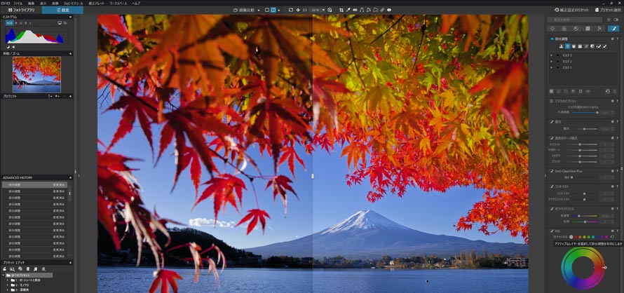Adjust the exposure slider
The image size is (624, 293).
(x=585, y=129)
